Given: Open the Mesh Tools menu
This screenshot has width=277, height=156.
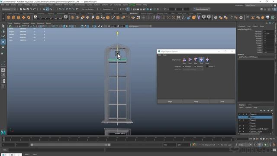Looking at the screenshot, I should pyautogui.click(x=68, y=5).
